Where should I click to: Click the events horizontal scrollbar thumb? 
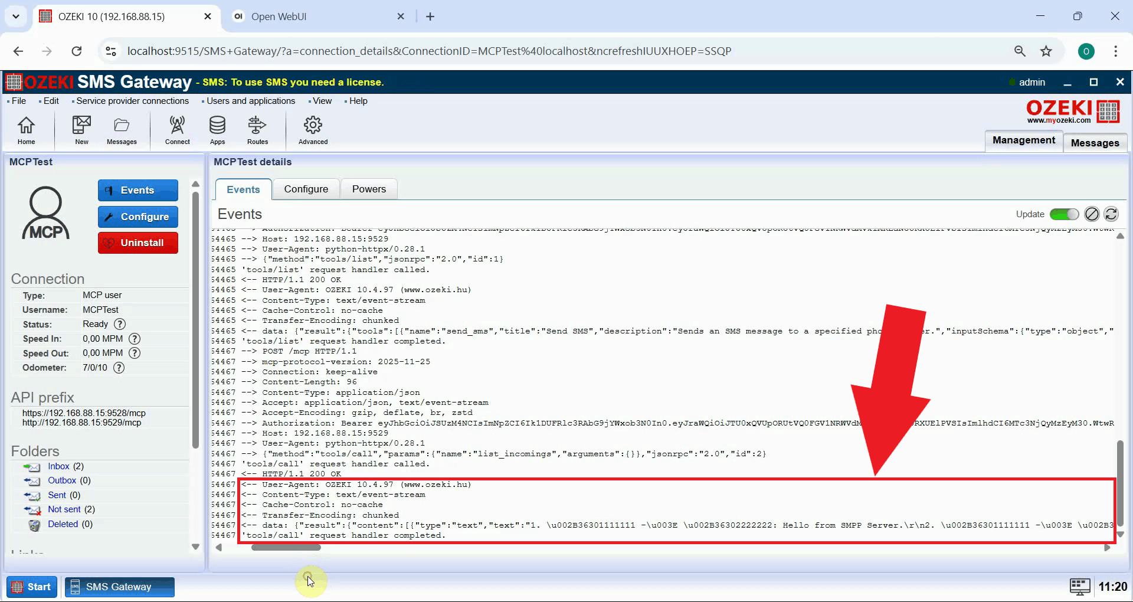coord(286,548)
